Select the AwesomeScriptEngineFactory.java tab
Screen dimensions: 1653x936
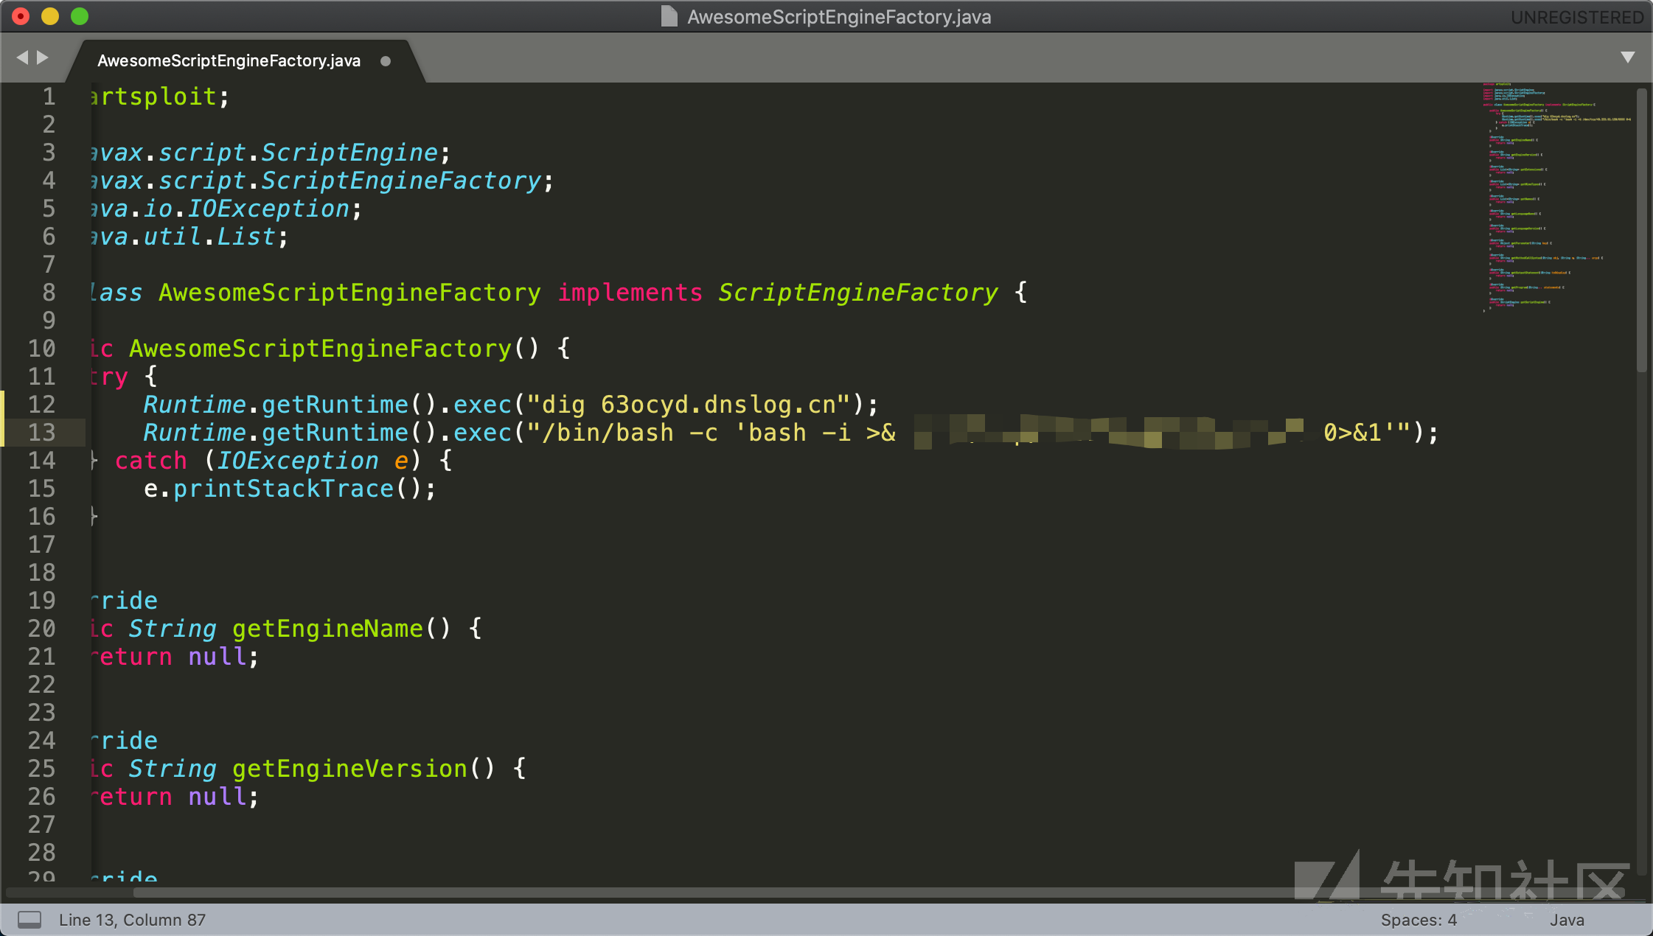[229, 60]
